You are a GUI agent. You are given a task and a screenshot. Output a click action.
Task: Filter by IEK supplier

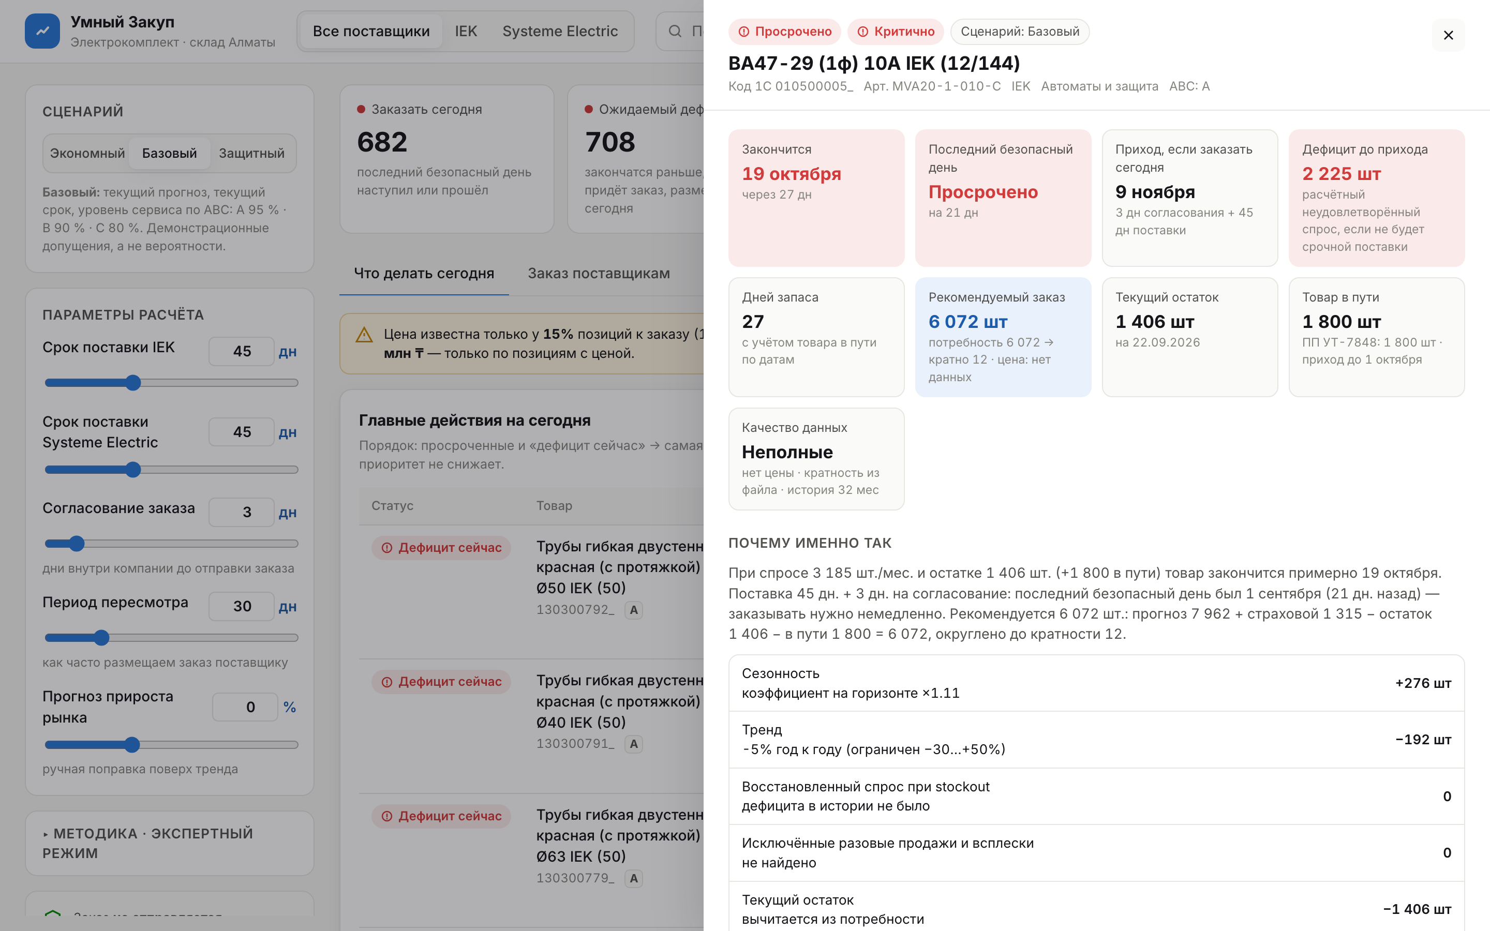click(x=466, y=32)
